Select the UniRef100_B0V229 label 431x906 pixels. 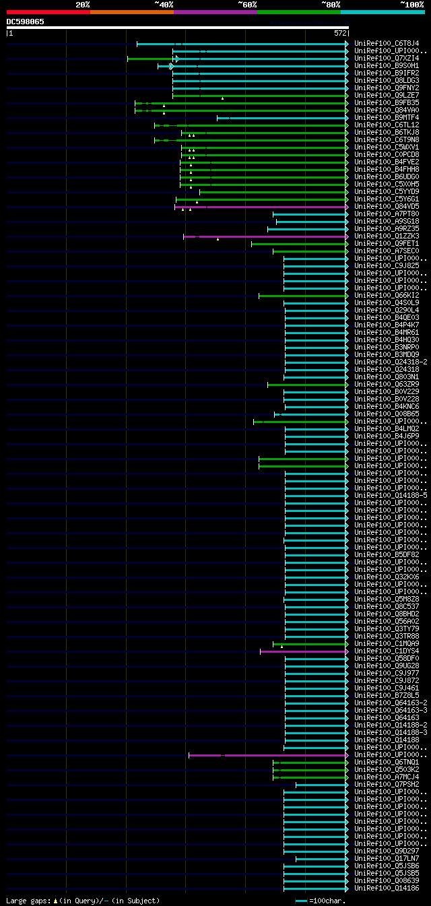click(387, 391)
